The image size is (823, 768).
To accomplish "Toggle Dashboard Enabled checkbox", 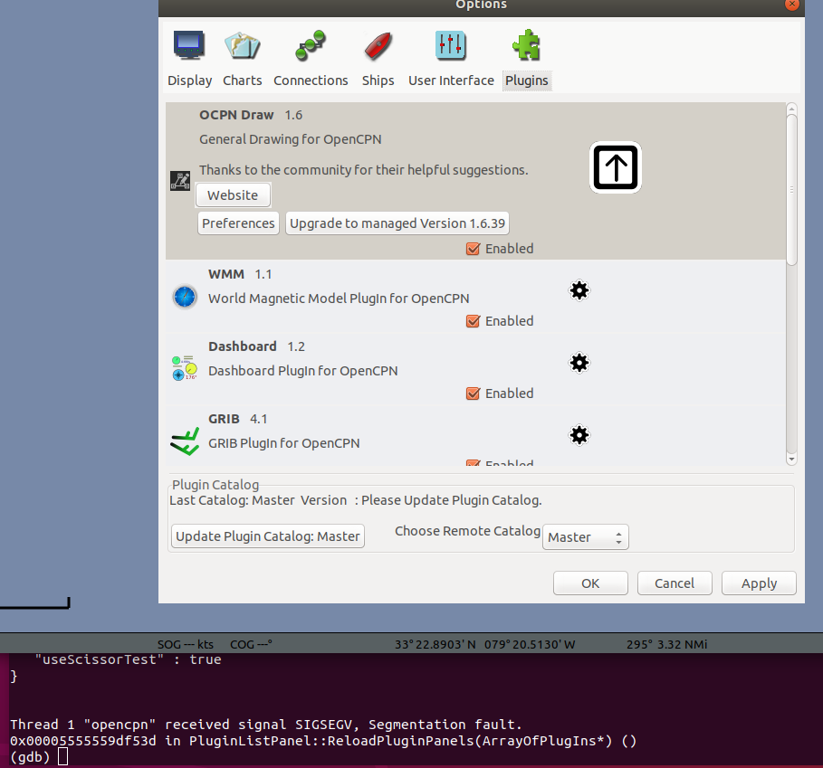I will click(x=473, y=393).
